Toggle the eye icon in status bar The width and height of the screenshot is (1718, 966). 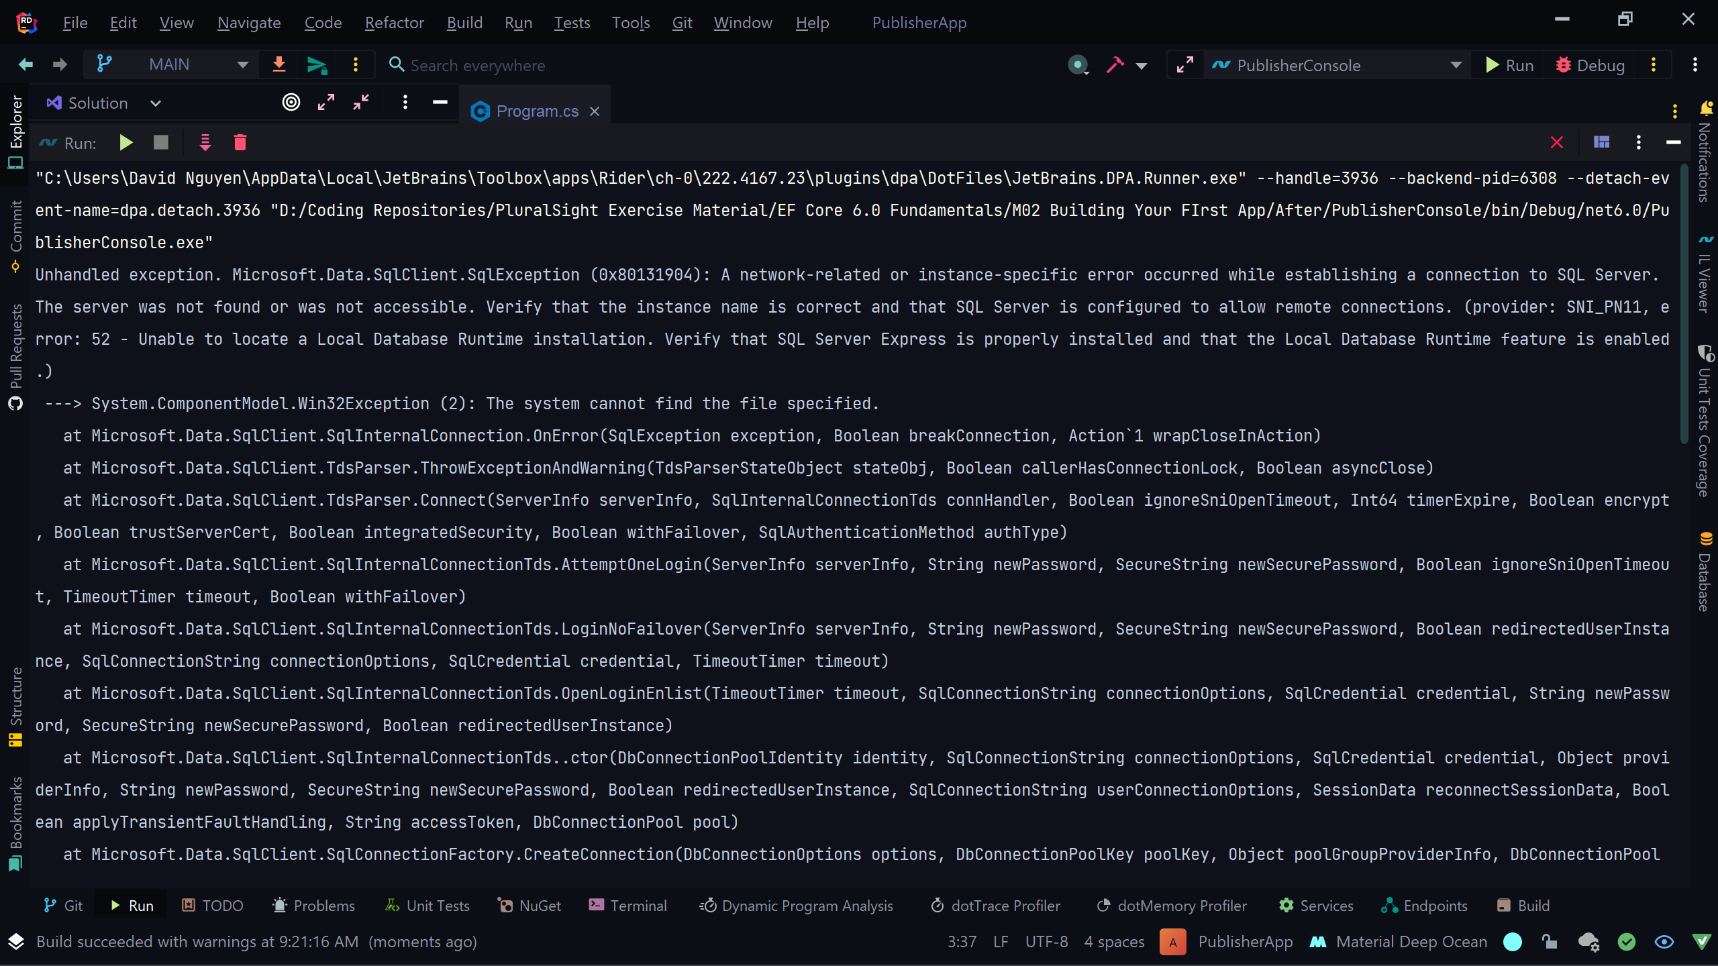1664,942
